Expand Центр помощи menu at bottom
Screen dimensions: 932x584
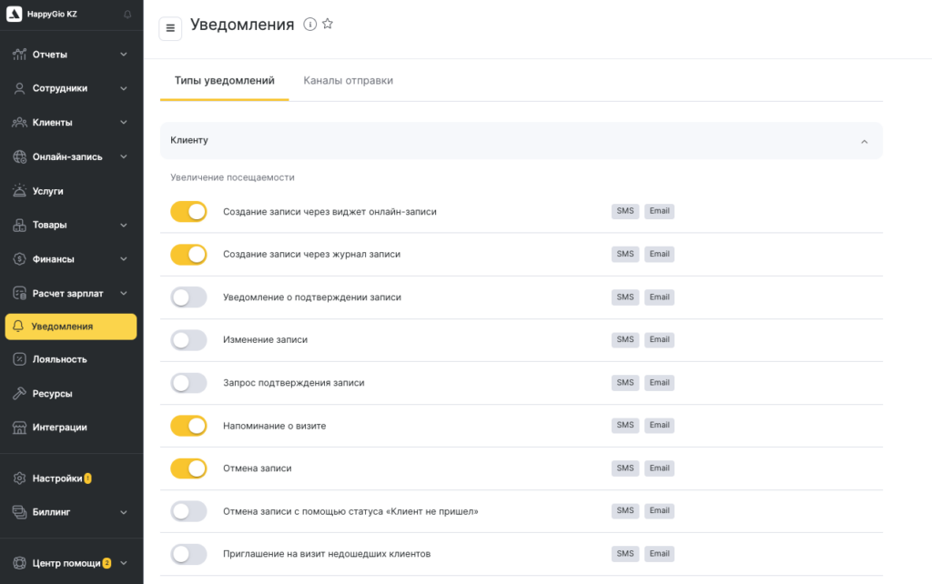[124, 563]
